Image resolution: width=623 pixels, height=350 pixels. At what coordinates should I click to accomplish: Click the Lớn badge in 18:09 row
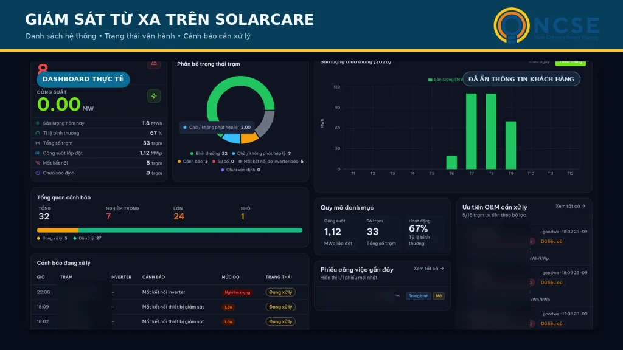[x=228, y=307]
